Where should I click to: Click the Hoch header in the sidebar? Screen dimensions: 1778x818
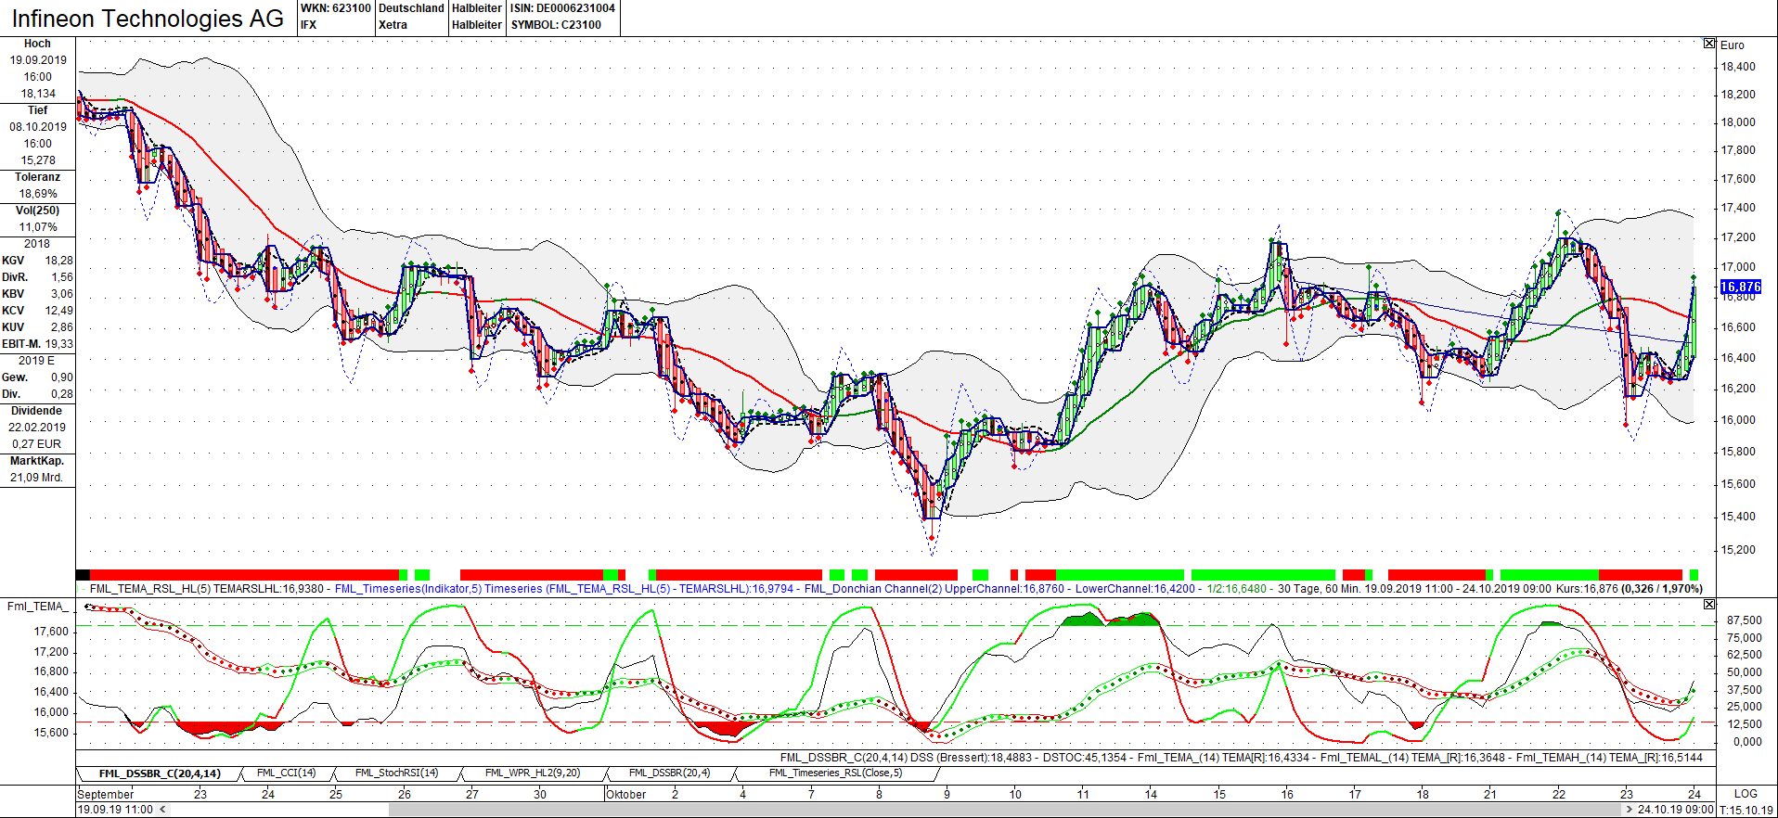tap(37, 44)
